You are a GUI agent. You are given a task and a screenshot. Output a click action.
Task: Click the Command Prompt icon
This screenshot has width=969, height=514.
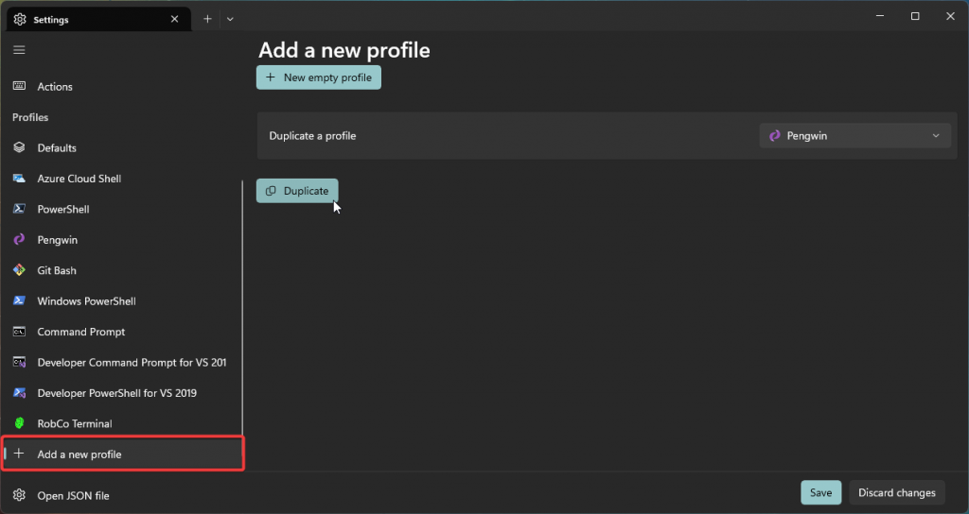click(x=19, y=332)
